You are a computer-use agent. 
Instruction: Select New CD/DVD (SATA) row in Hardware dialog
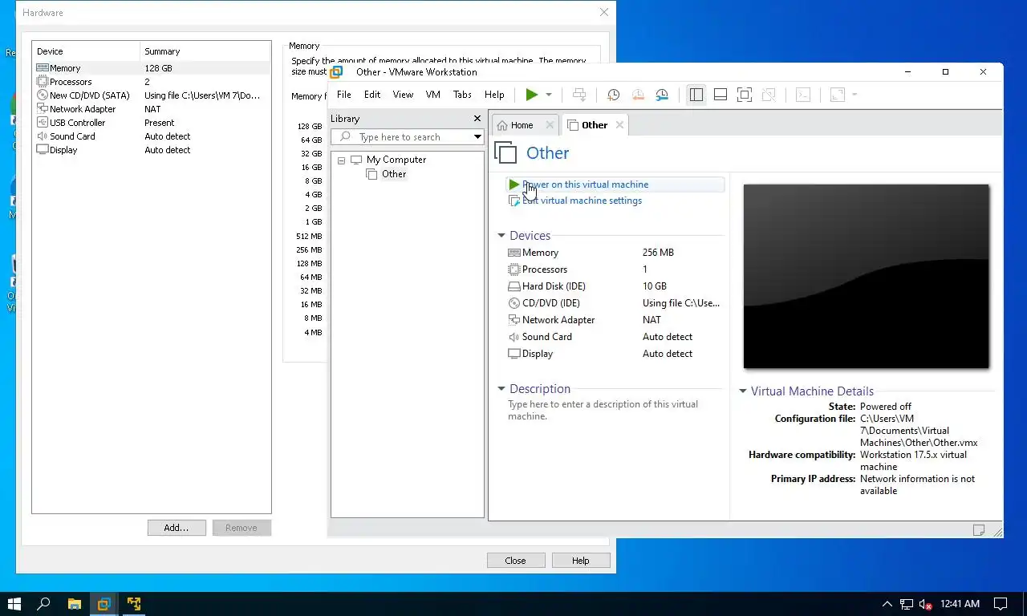[152, 95]
